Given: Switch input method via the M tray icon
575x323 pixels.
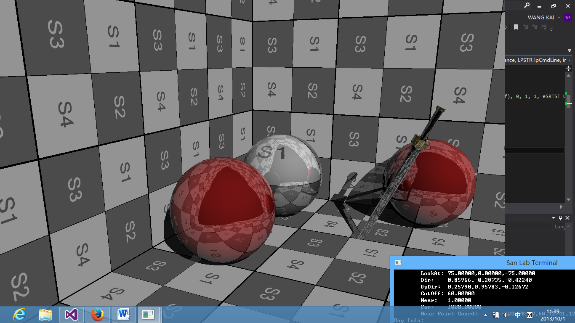Looking at the screenshot, I should (x=530, y=315).
